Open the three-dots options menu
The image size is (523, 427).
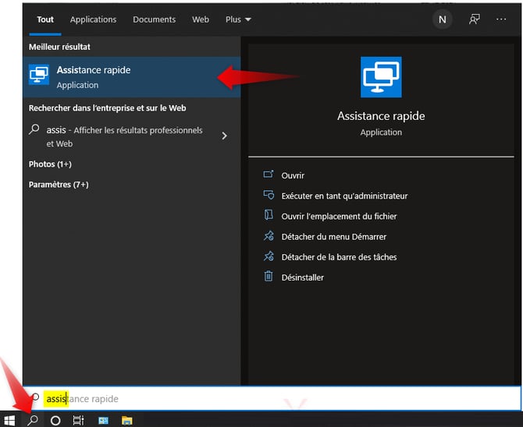(501, 19)
